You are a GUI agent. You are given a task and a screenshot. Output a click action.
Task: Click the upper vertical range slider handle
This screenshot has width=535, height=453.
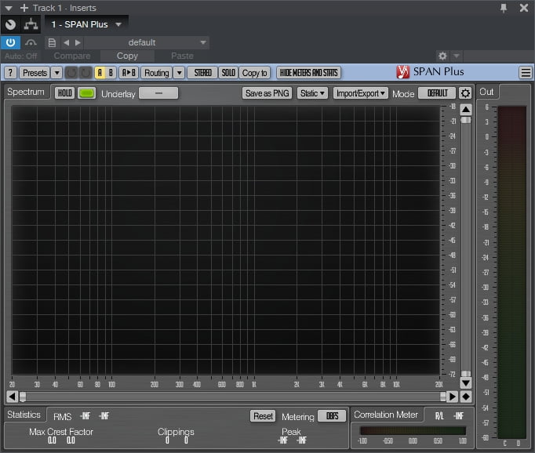pyautogui.click(x=466, y=120)
